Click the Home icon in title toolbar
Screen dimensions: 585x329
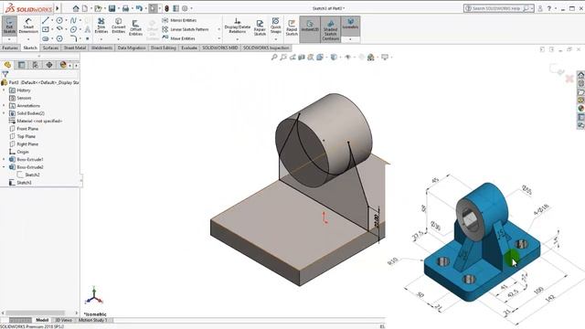pos(76,8)
